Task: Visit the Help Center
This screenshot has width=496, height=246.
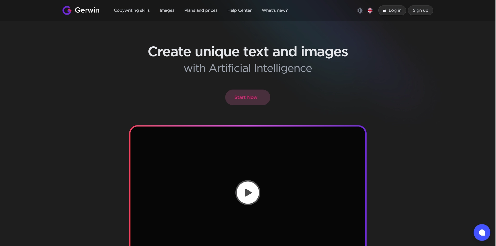Action: tap(240, 10)
